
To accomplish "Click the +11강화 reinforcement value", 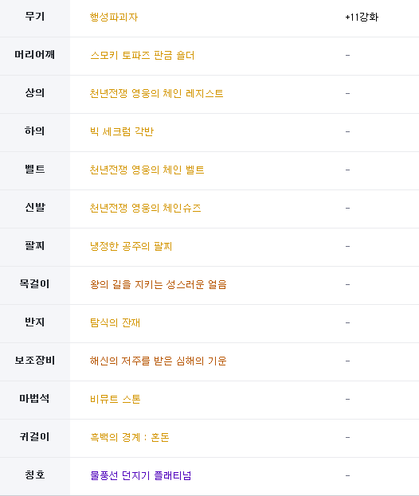I will (x=362, y=17).
